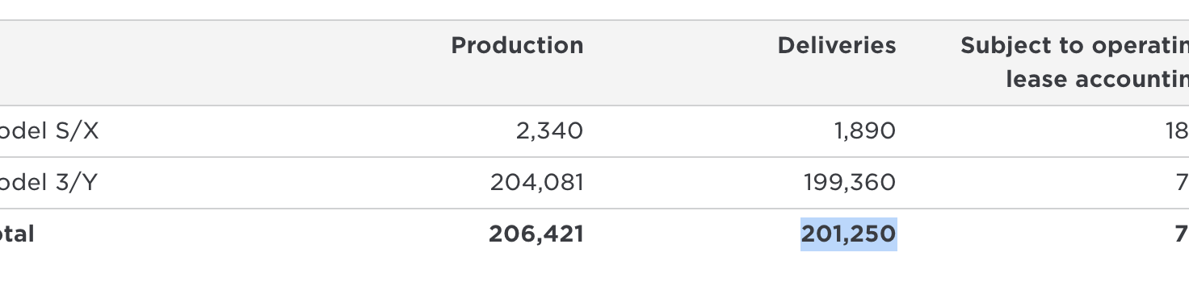The height and width of the screenshot is (298, 1189).
Task: Click Model 3/Y production value 204,081
Action: pos(536,183)
